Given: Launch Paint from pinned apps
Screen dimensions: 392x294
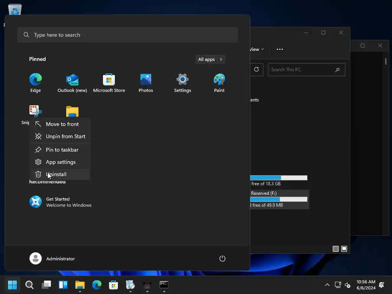Looking at the screenshot, I should pos(219,83).
